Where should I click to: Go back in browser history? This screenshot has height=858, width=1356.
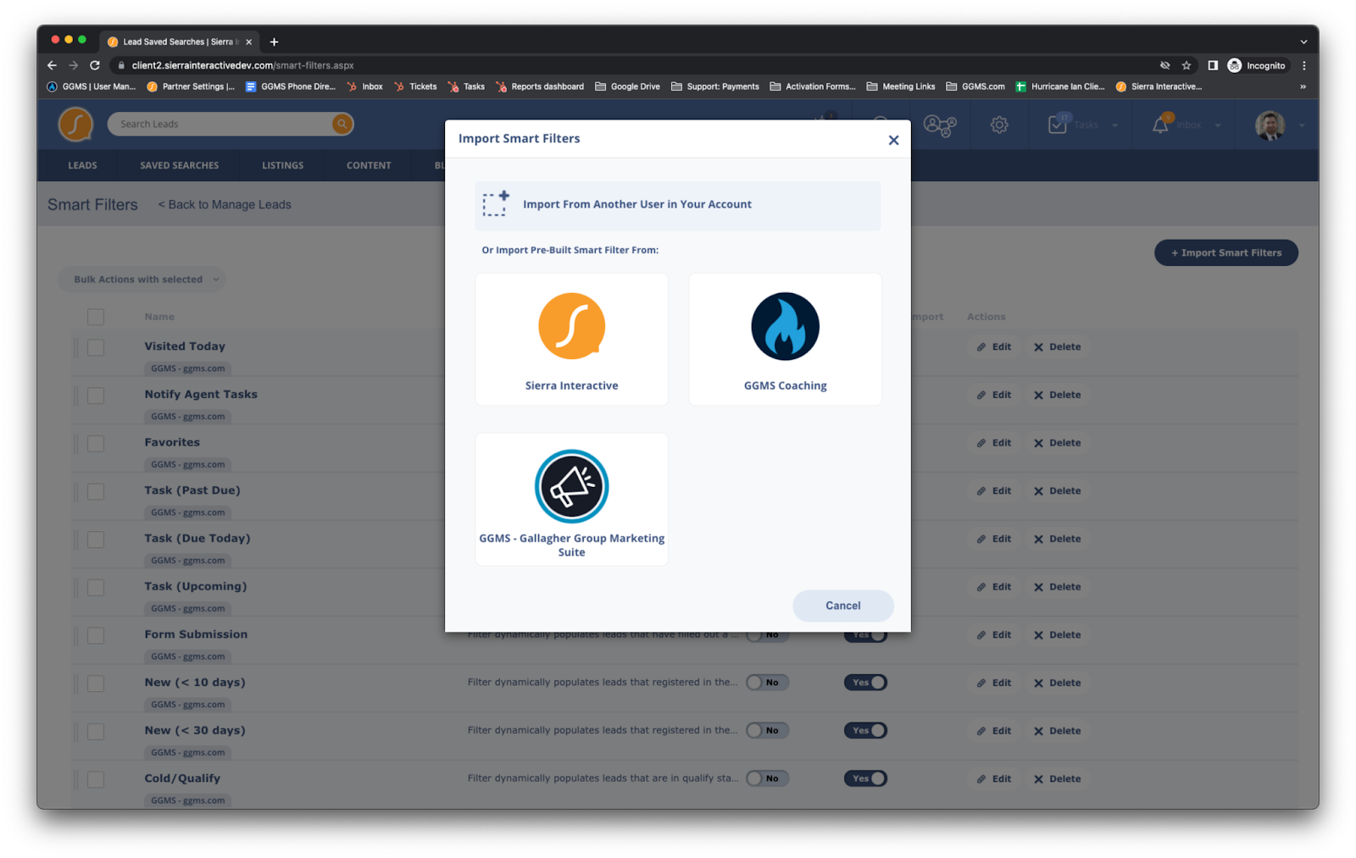[52, 65]
